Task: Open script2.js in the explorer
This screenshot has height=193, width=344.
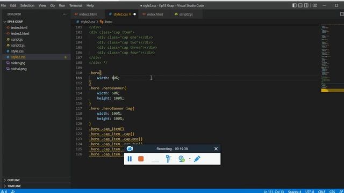Action: [x=18, y=45]
